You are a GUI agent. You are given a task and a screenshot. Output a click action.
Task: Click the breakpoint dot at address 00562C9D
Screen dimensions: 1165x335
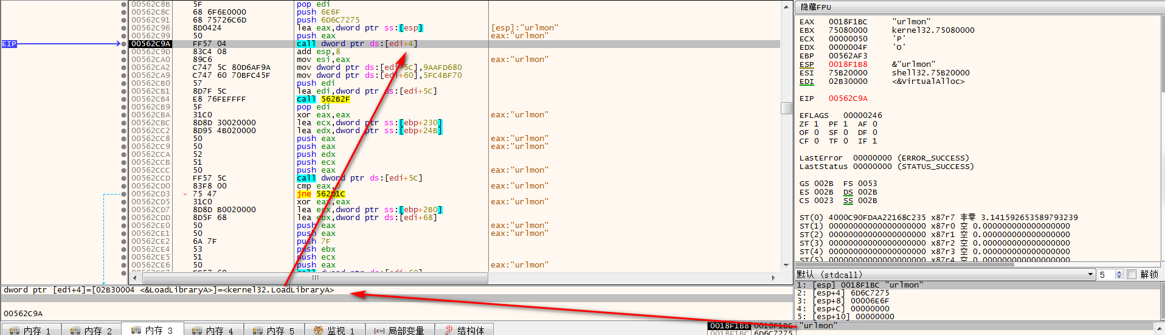124,52
